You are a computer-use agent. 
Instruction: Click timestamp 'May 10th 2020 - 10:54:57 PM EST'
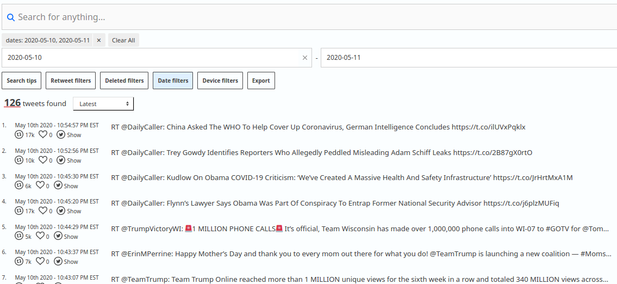coord(57,125)
